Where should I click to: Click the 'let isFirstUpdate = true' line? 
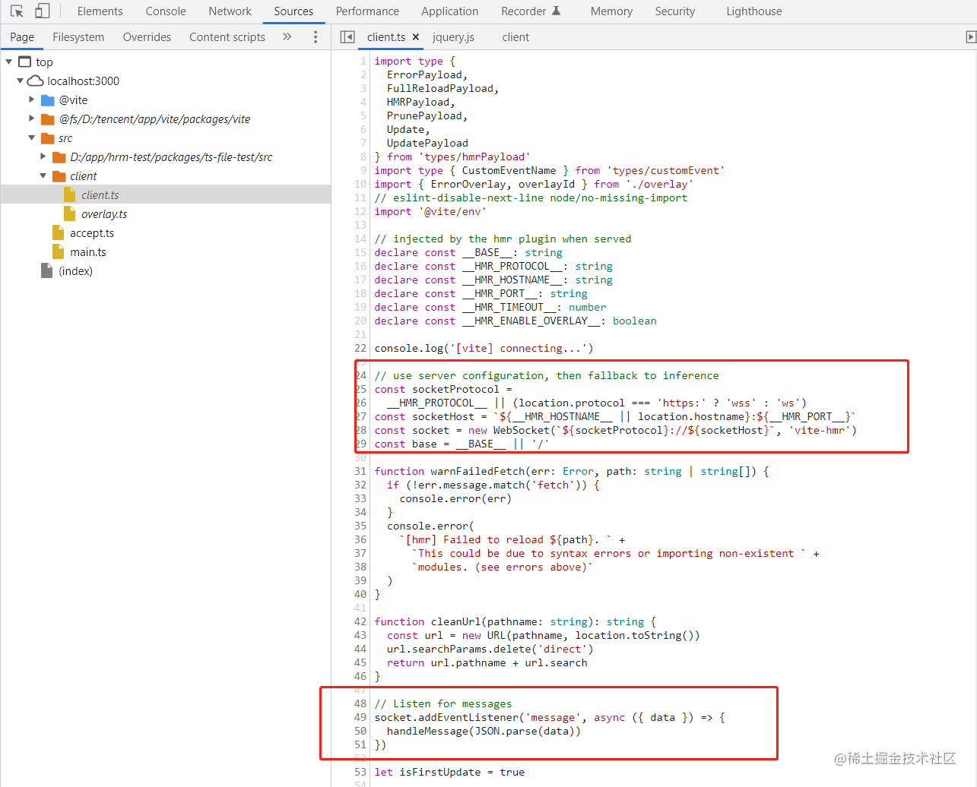point(449,772)
